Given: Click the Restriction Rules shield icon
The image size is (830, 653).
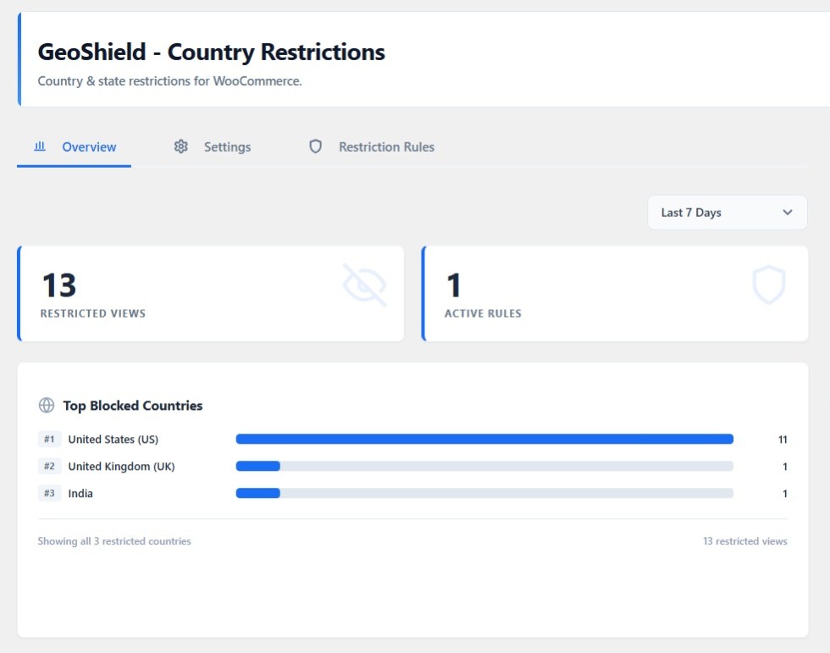Looking at the screenshot, I should (315, 147).
